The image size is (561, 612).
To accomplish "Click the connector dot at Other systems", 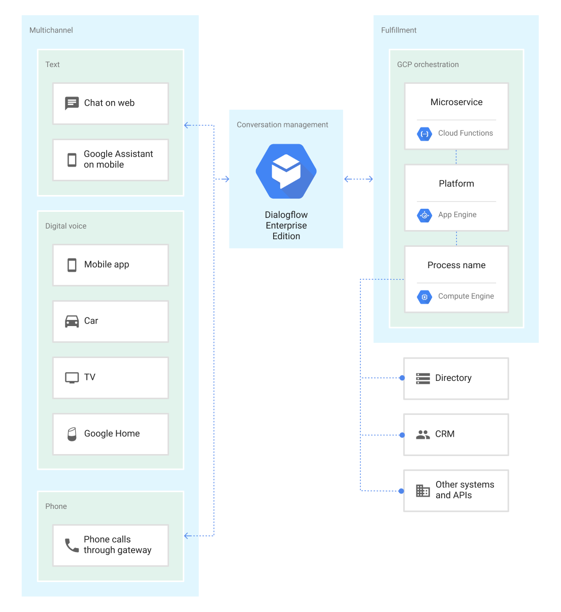I will (x=402, y=491).
